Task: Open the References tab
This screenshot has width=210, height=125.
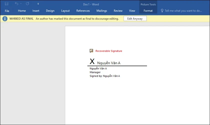Action: click(83, 11)
